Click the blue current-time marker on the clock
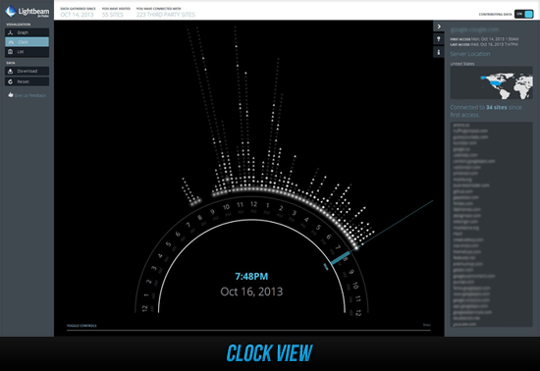Screen dimensions: 540x371 [340, 258]
